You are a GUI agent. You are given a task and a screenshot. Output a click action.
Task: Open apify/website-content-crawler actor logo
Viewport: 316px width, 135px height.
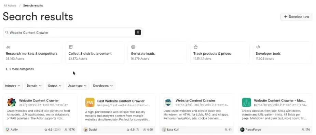click(12, 102)
